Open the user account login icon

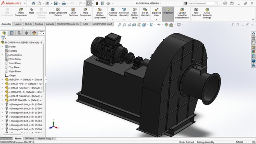pyautogui.click(x=225, y=3)
